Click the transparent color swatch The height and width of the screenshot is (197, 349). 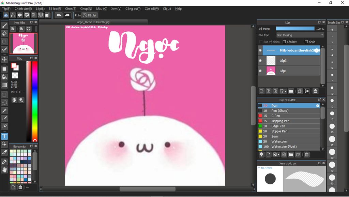pyautogui.click(x=15, y=75)
